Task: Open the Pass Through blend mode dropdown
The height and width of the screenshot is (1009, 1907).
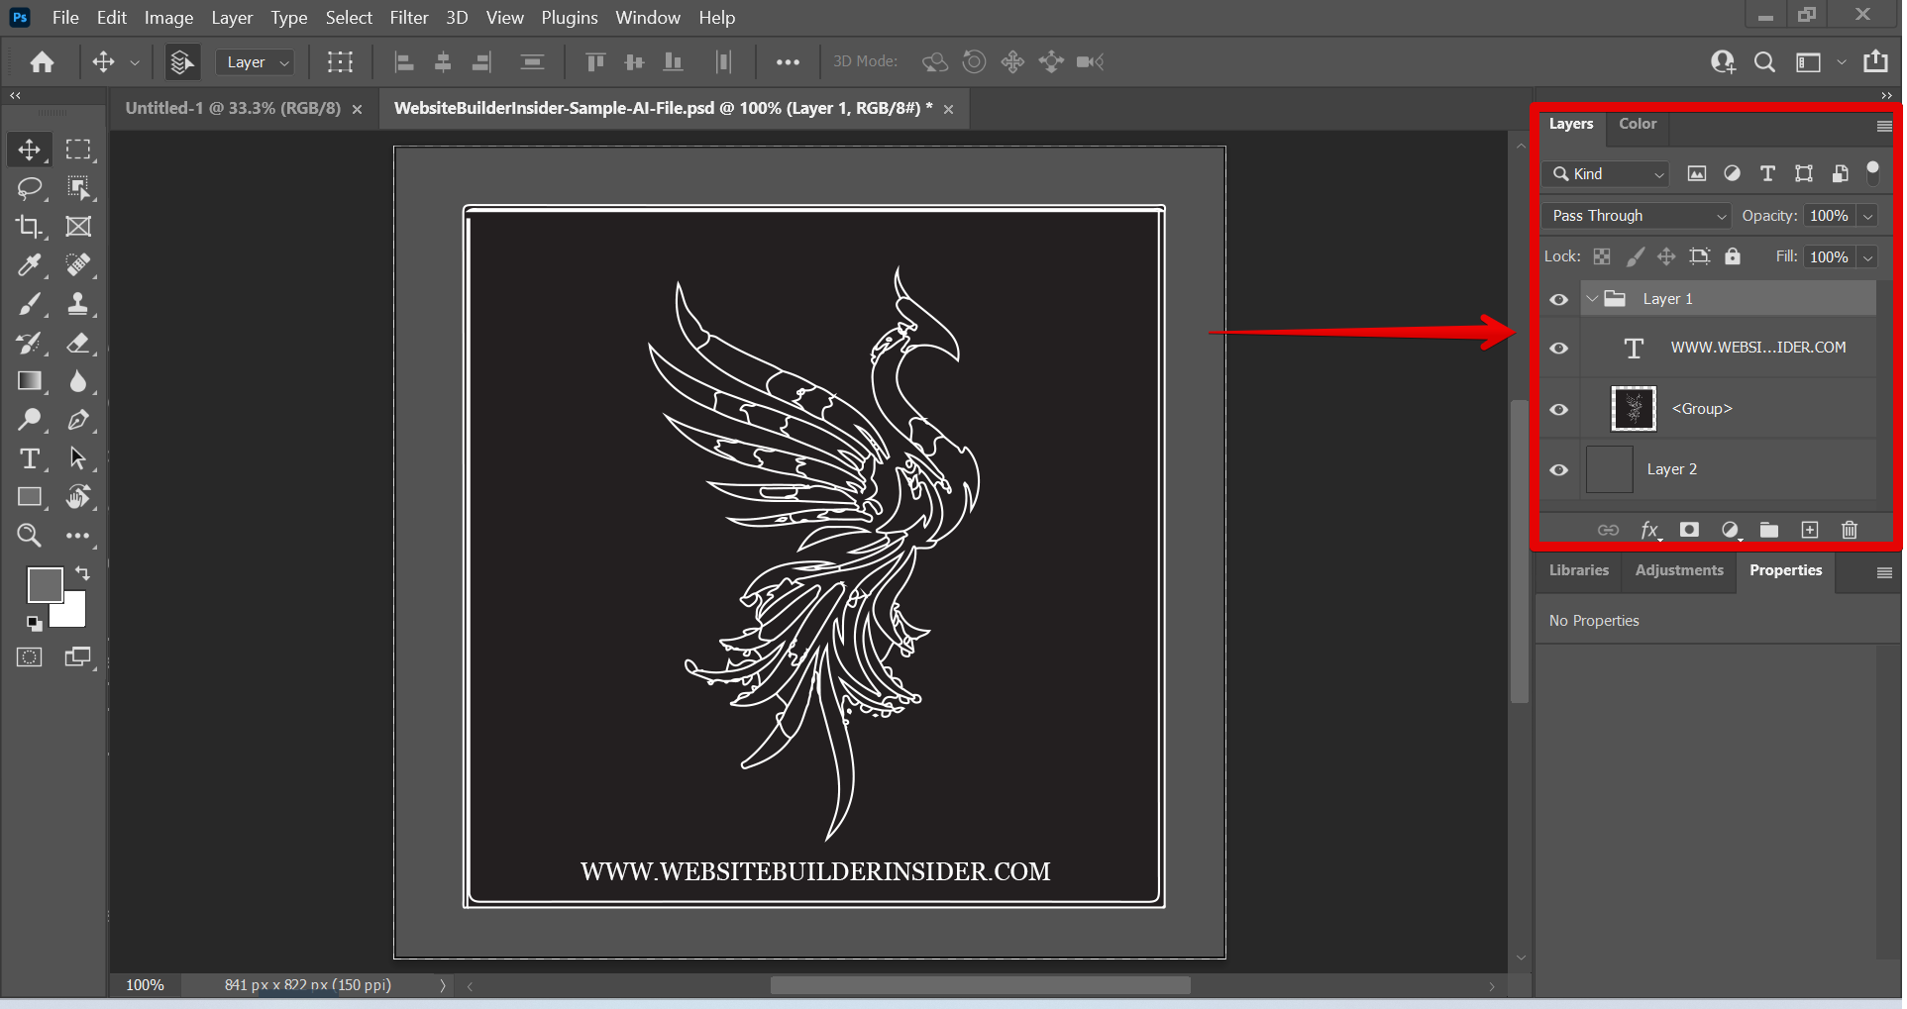Action: click(1637, 216)
